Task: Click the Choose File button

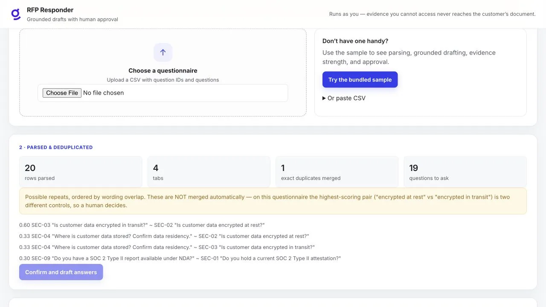Action: [x=62, y=93]
